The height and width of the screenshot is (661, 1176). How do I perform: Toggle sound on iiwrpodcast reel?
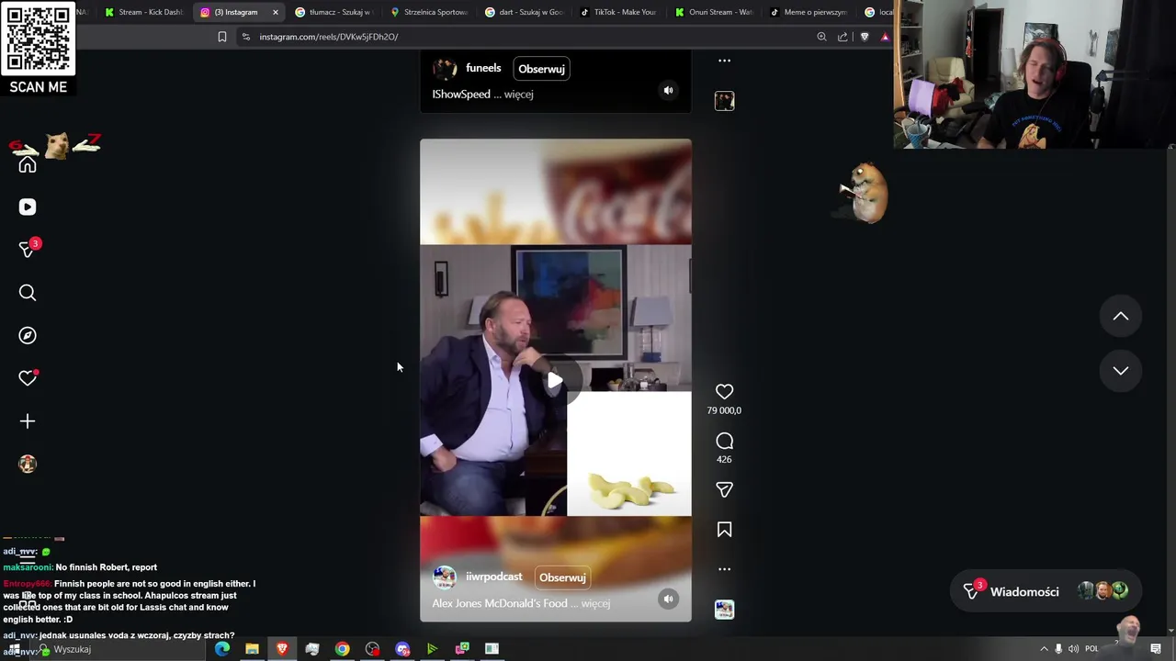pyautogui.click(x=669, y=599)
